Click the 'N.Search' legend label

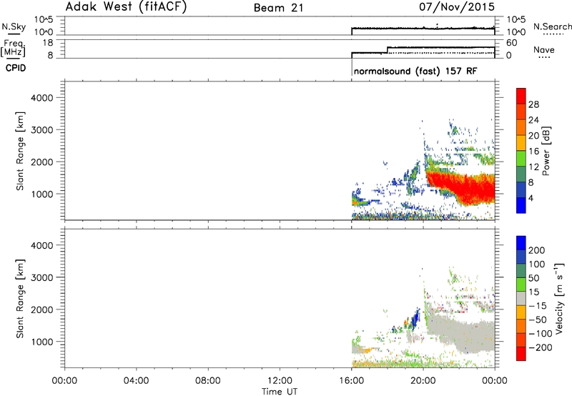[552, 26]
